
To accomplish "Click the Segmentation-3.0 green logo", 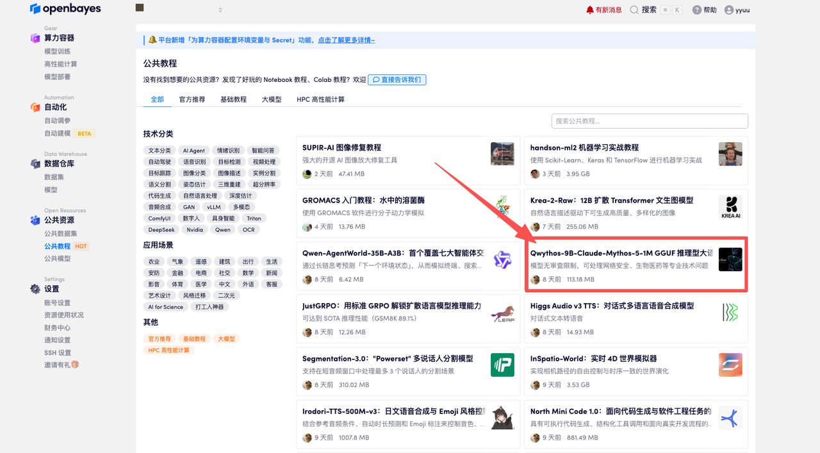I will 502,365.
